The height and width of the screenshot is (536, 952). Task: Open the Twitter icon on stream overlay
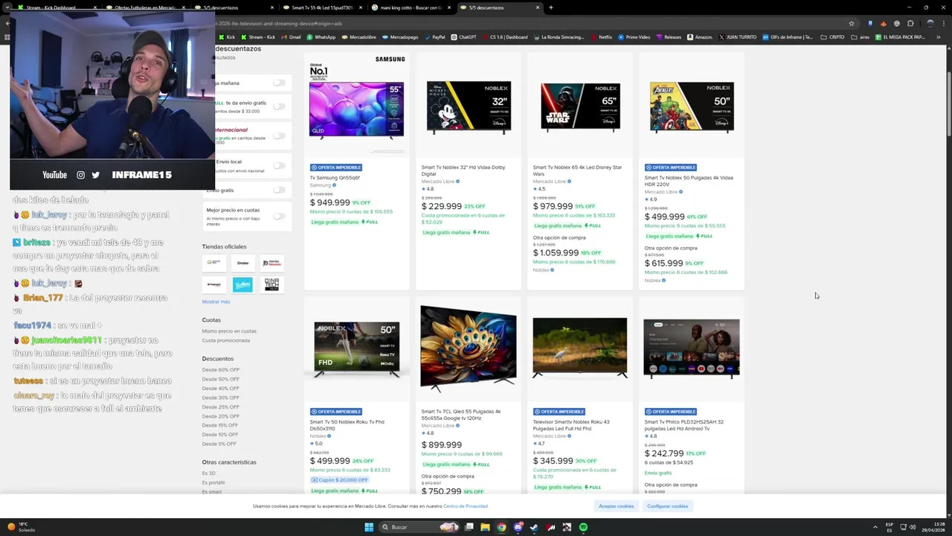[95, 175]
